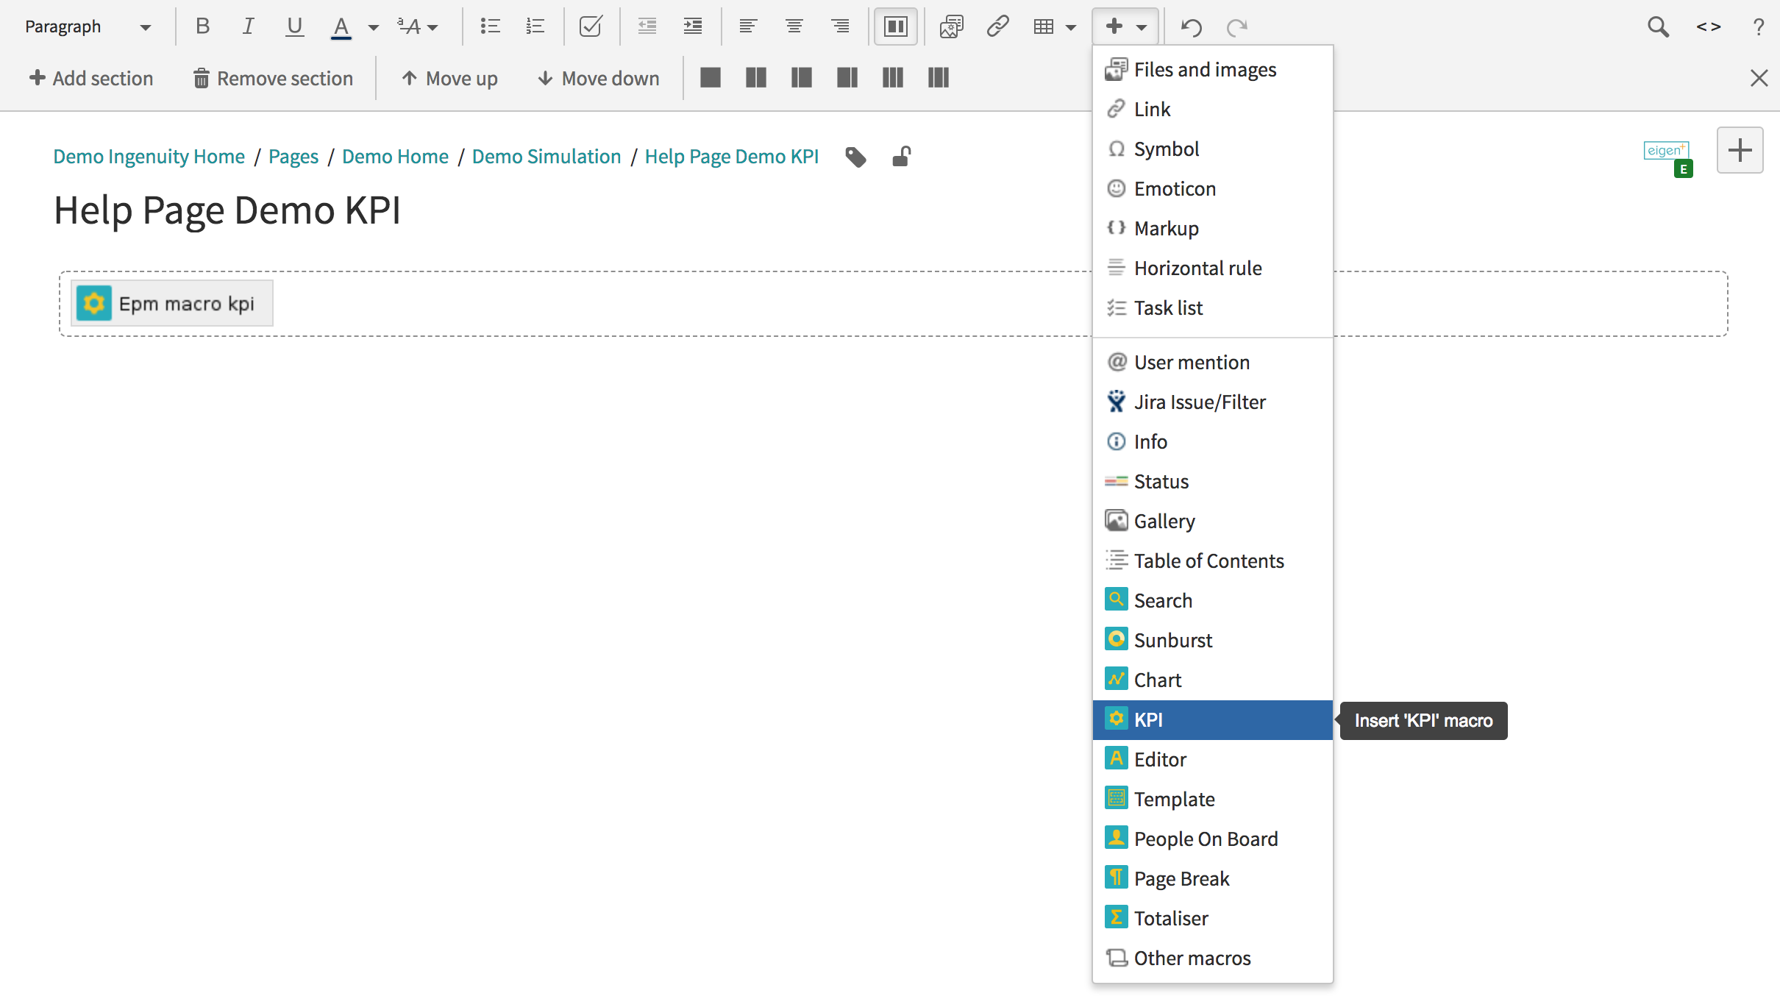This screenshot has width=1780, height=996.
Task: Click the outdent icon
Action: click(x=647, y=26)
